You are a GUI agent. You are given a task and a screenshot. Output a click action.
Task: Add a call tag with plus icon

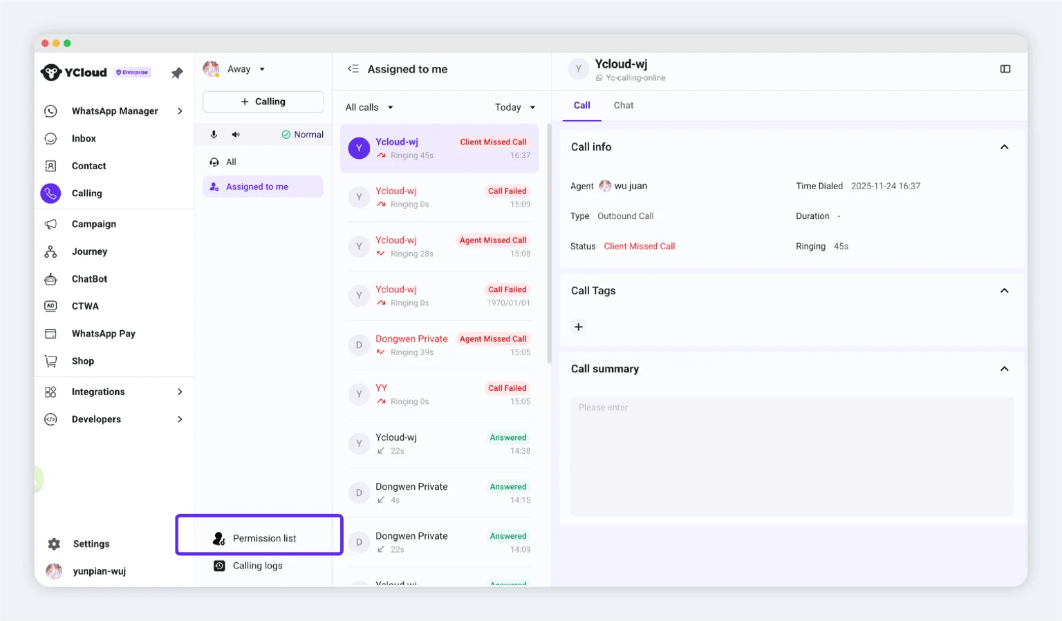click(579, 327)
